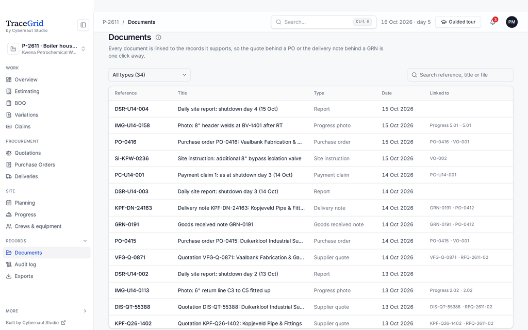The width and height of the screenshot is (528, 330).
Task: Select Payment claim 1 title
Action: coord(235,175)
